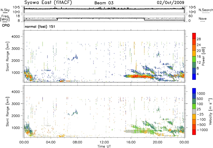Click the 'N.Search' legend label
The width and height of the screenshot is (213, 148).
[206, 10]
